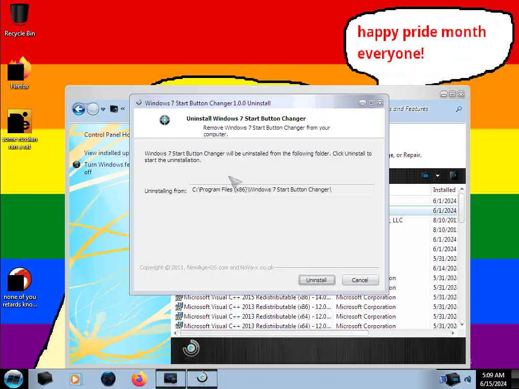
Task: Click the uninstall path field
Action: click(x=282, y=189)
